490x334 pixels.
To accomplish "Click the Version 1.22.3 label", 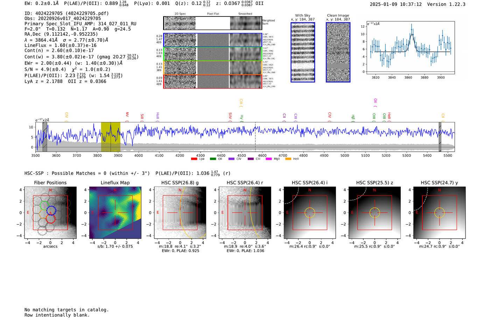I will click(x=446, y=4).
